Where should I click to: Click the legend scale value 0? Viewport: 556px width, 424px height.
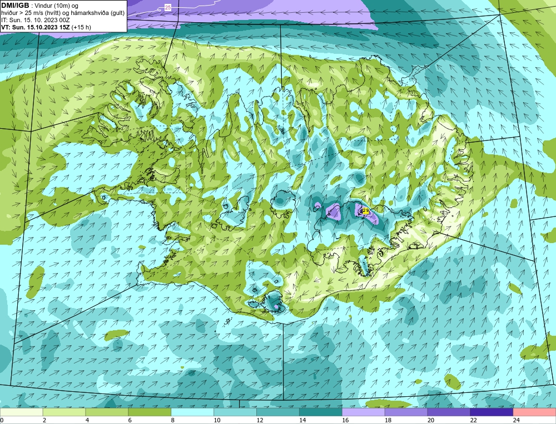tap(2, 420)
